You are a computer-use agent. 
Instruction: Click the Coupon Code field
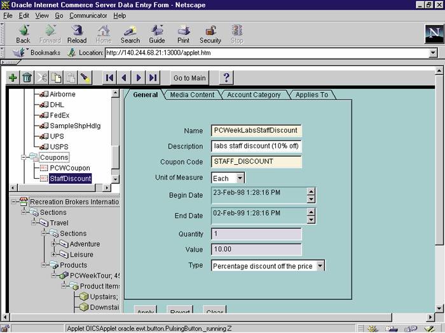pyautogui.click(x=256, y=162)
